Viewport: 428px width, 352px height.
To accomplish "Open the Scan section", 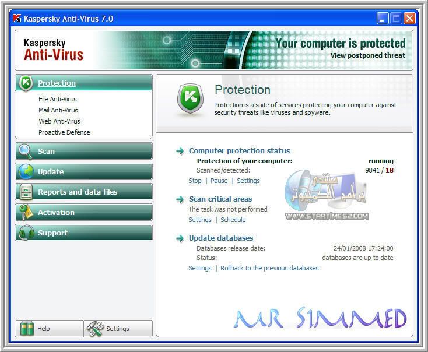I will click(x=84, y=151).
